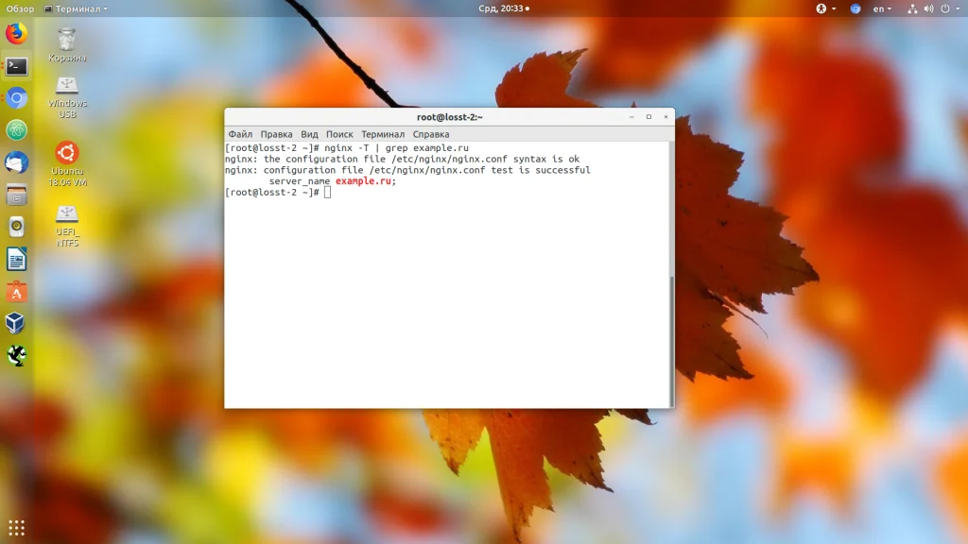Launch VirtualBox from the dock
Image resolution: width=968 pixels, height=544 pixels.
17,323
